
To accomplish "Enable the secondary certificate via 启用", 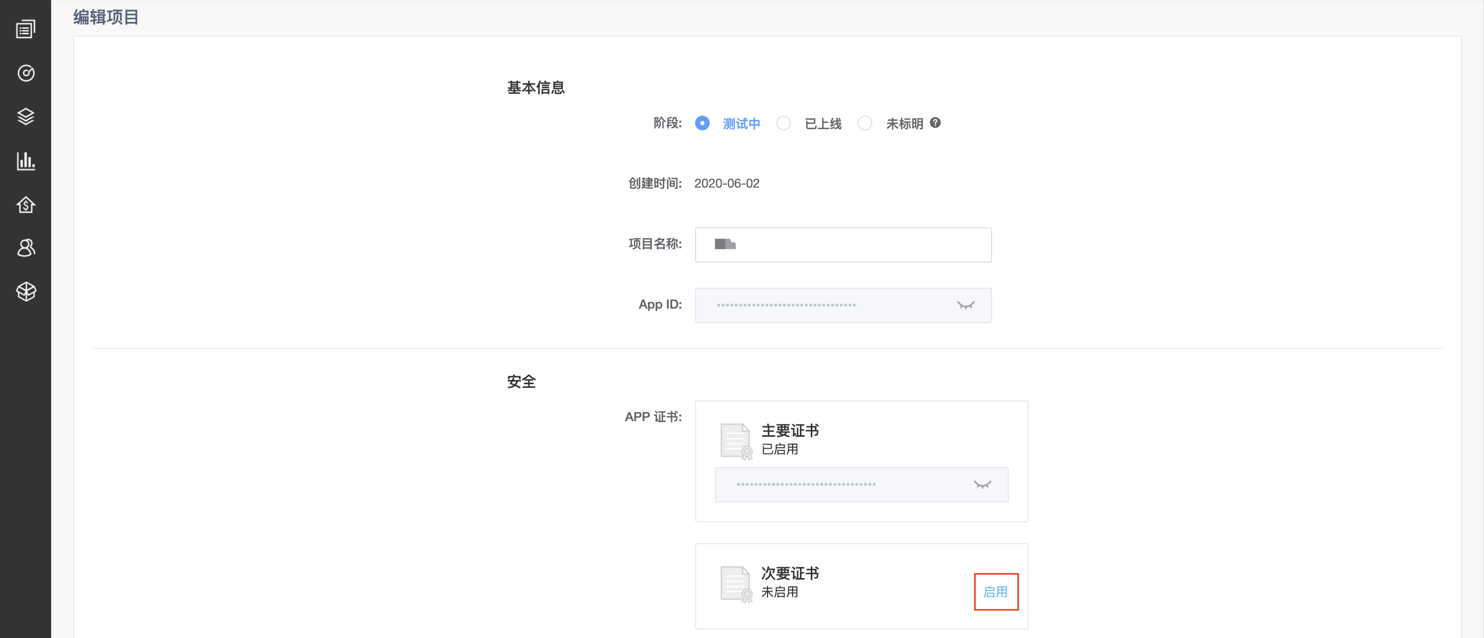I will pos(995,592).
